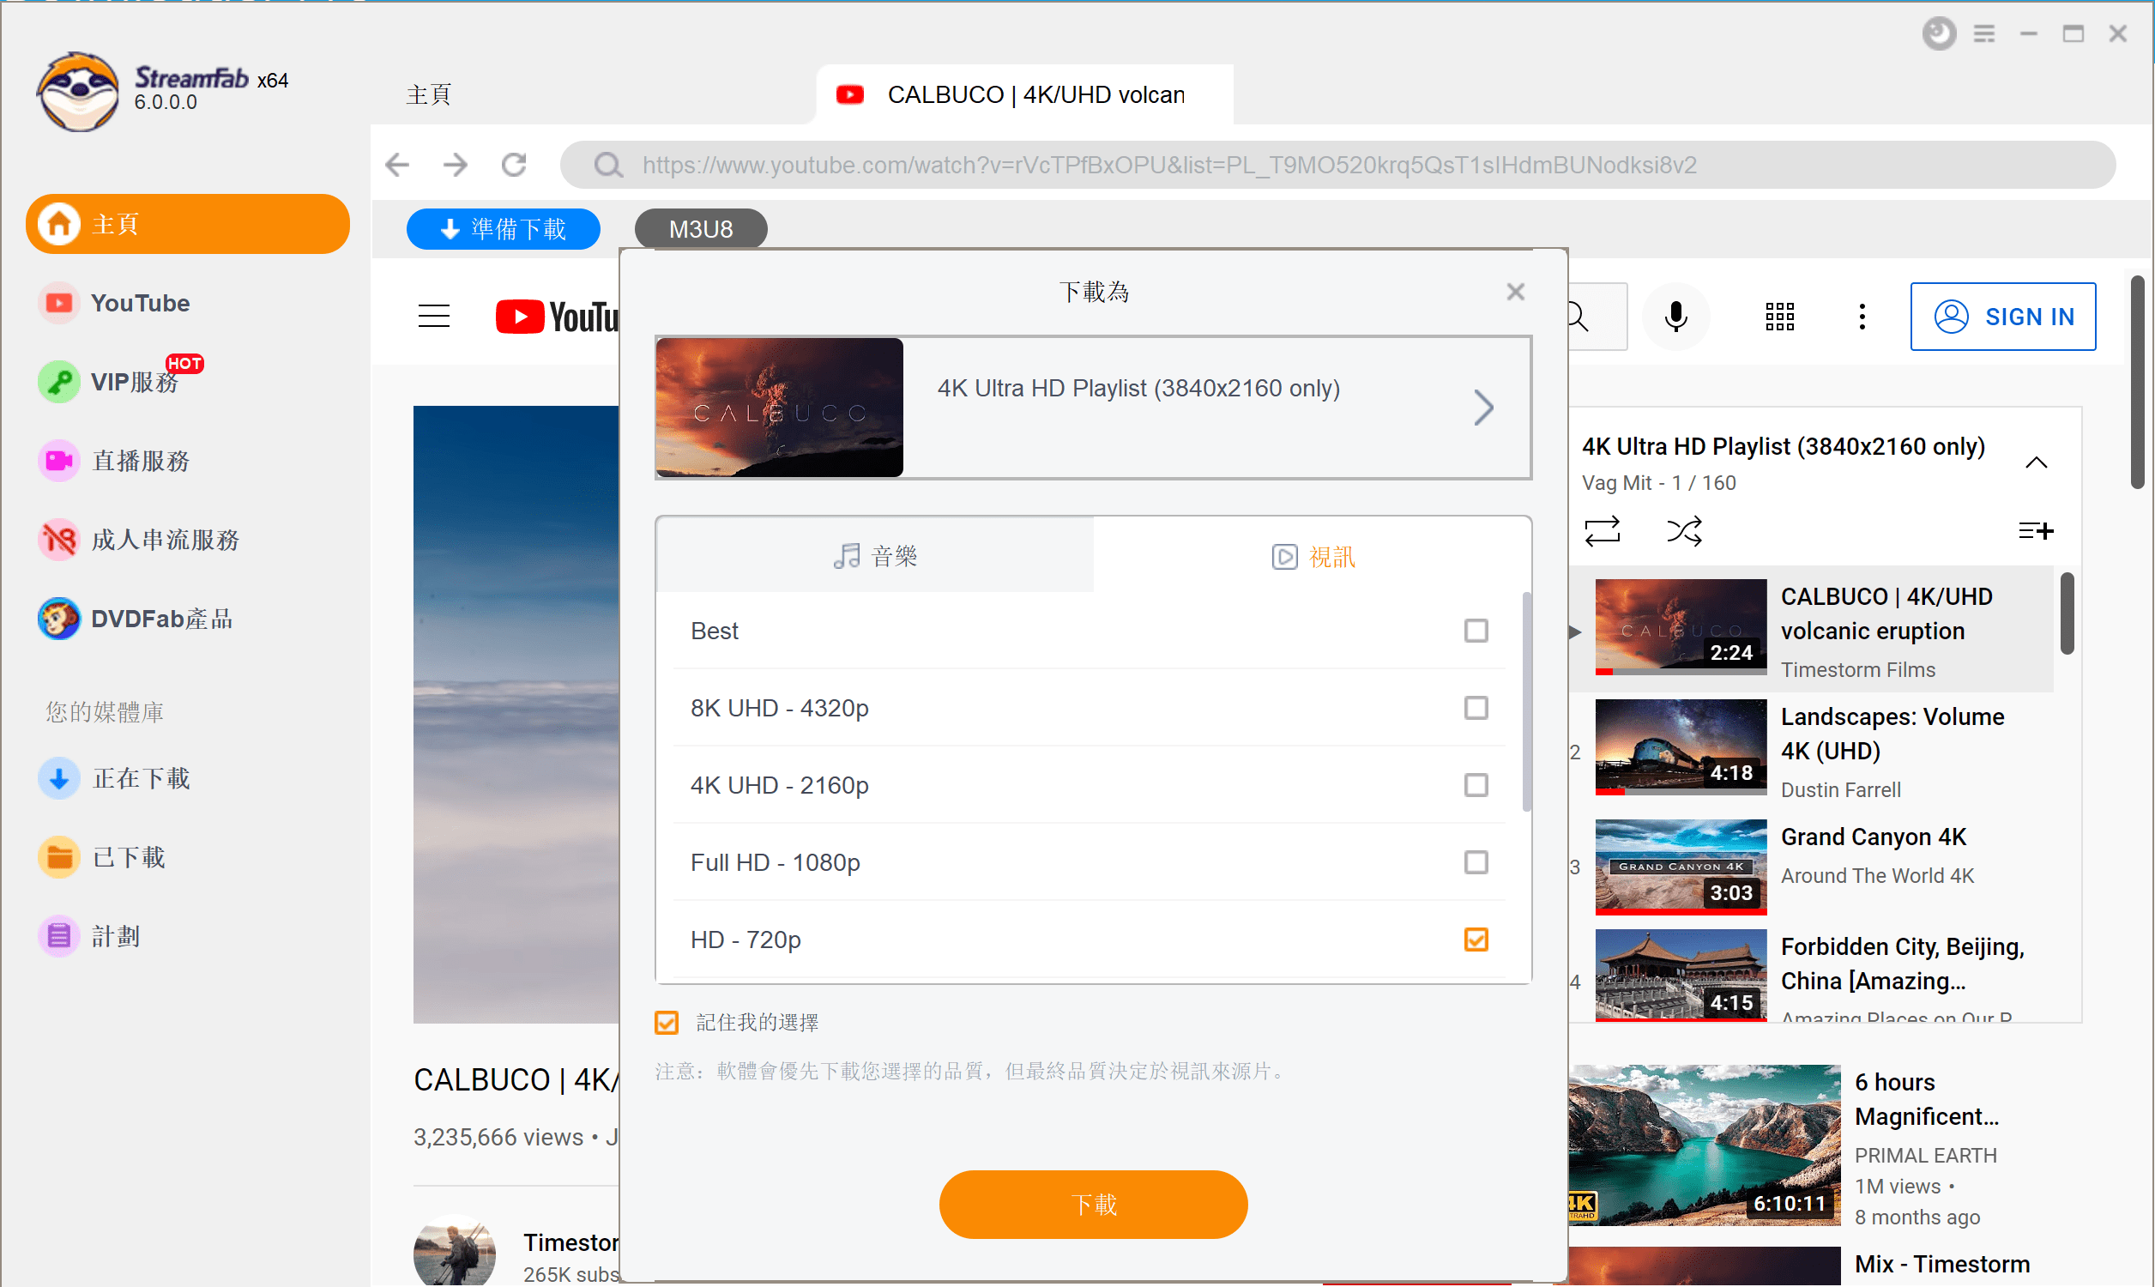The width and height of the screenshot is (2155, 1287).
Task: Check the 4K UHD - 2160p option
Action: coord(1476,785)
